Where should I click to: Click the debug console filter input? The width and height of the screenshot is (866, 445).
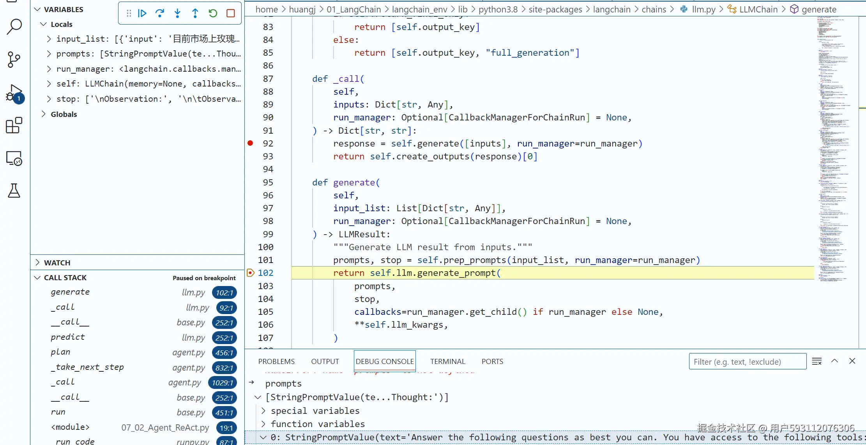point(747,362)
